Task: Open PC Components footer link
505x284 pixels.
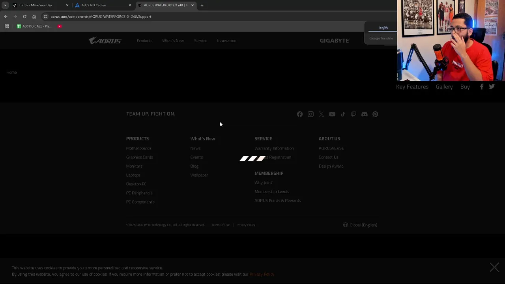Action: pyautogui.click(x=140, y=202)
